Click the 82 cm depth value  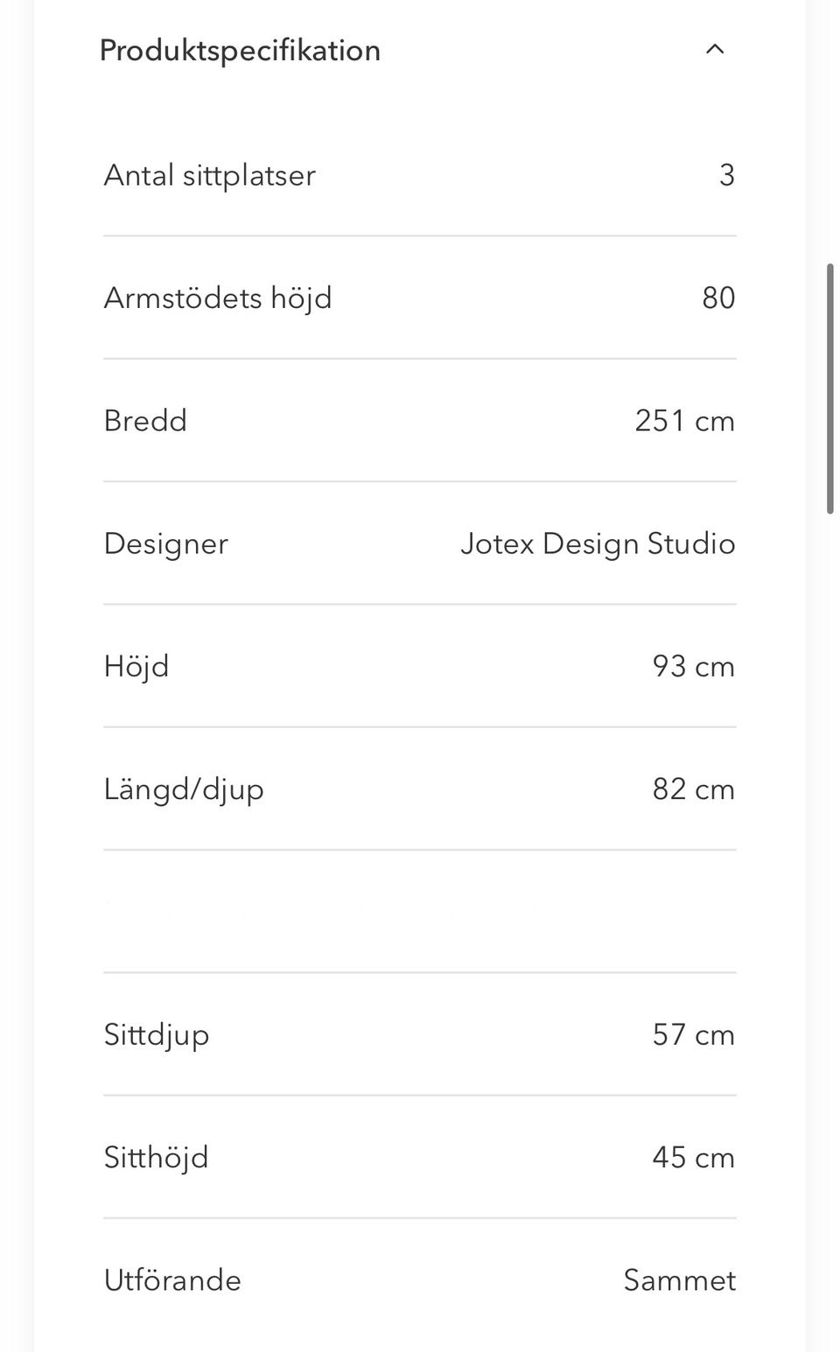click(693, 789)
